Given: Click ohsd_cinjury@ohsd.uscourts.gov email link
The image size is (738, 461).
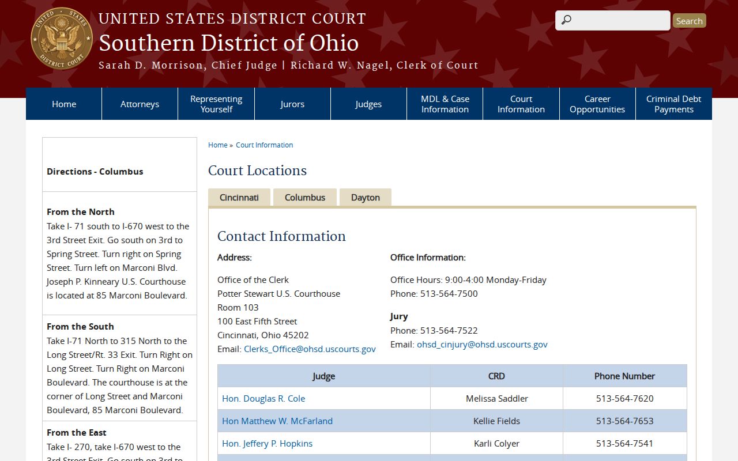Looking at the screenshot, I should 482,344.
